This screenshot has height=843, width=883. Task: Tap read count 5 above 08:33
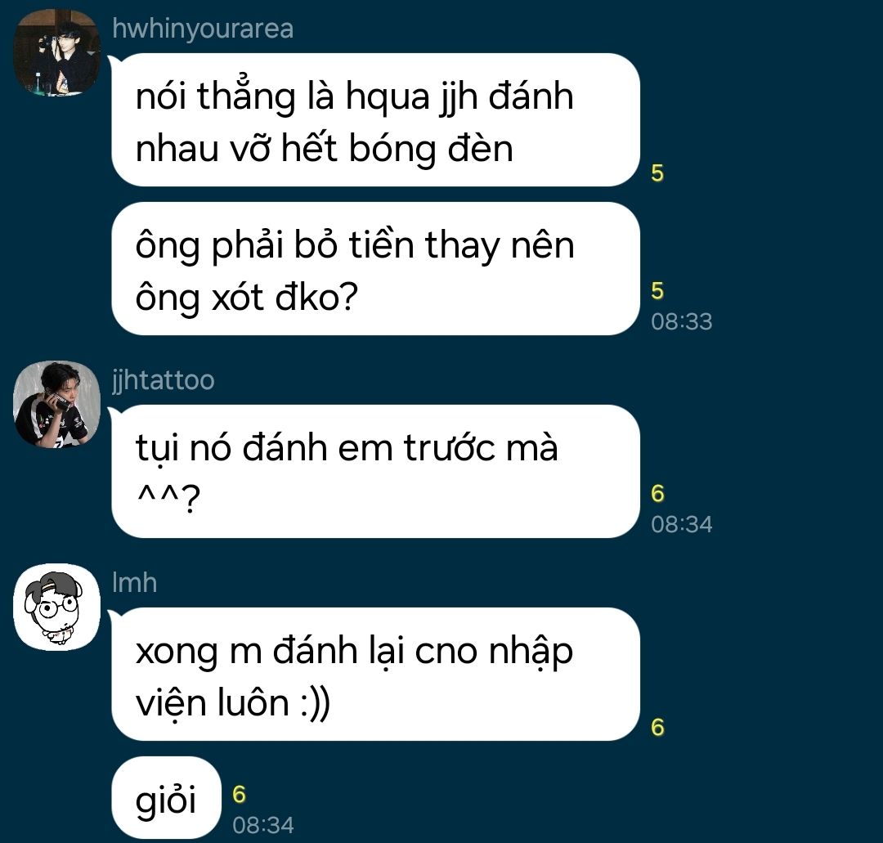[657, 290]
